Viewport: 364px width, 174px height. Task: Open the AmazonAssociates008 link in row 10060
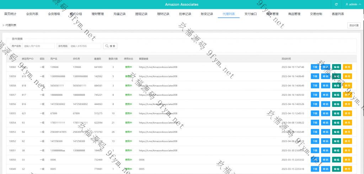click(158, 67)
